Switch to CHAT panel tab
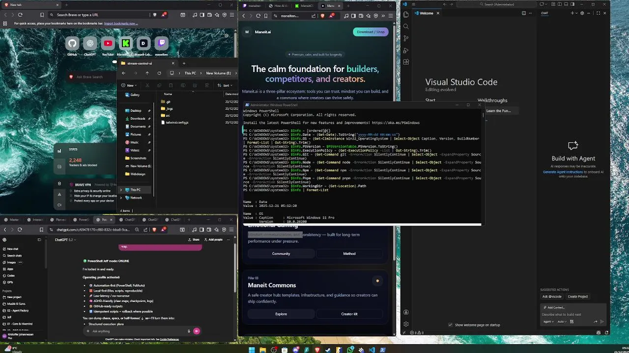The image size is (629, 353). coord(544,13)
